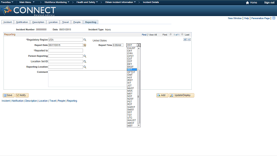Select JST in time zone list
The width and height of the screenshot is (277, 156).
[132, 86]
